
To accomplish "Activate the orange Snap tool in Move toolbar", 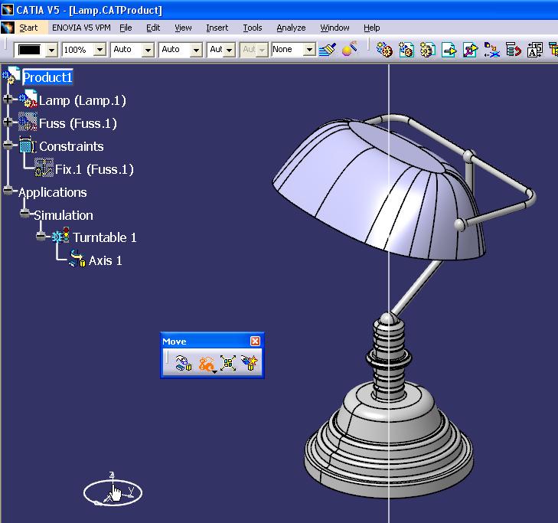I will [x=206, y=363].
